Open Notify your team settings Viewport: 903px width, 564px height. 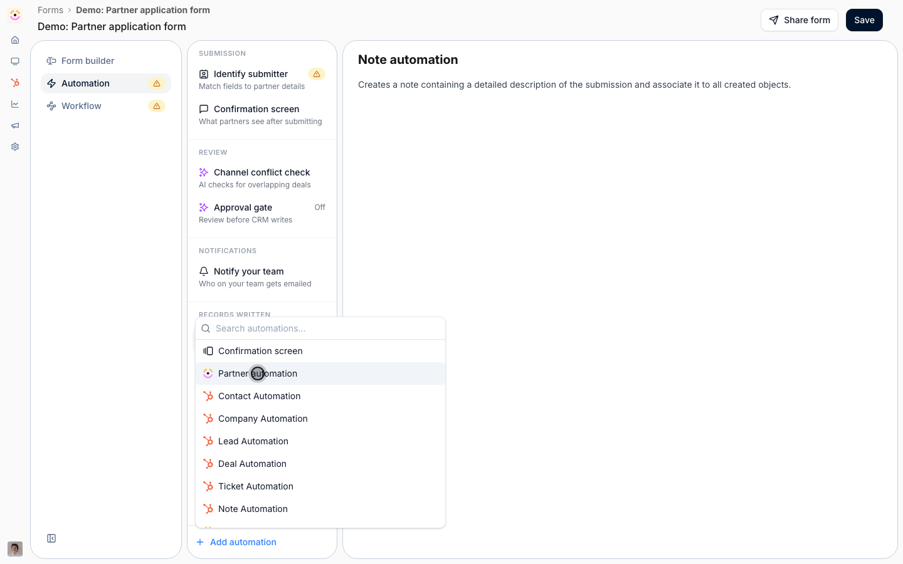pos(262,277)
